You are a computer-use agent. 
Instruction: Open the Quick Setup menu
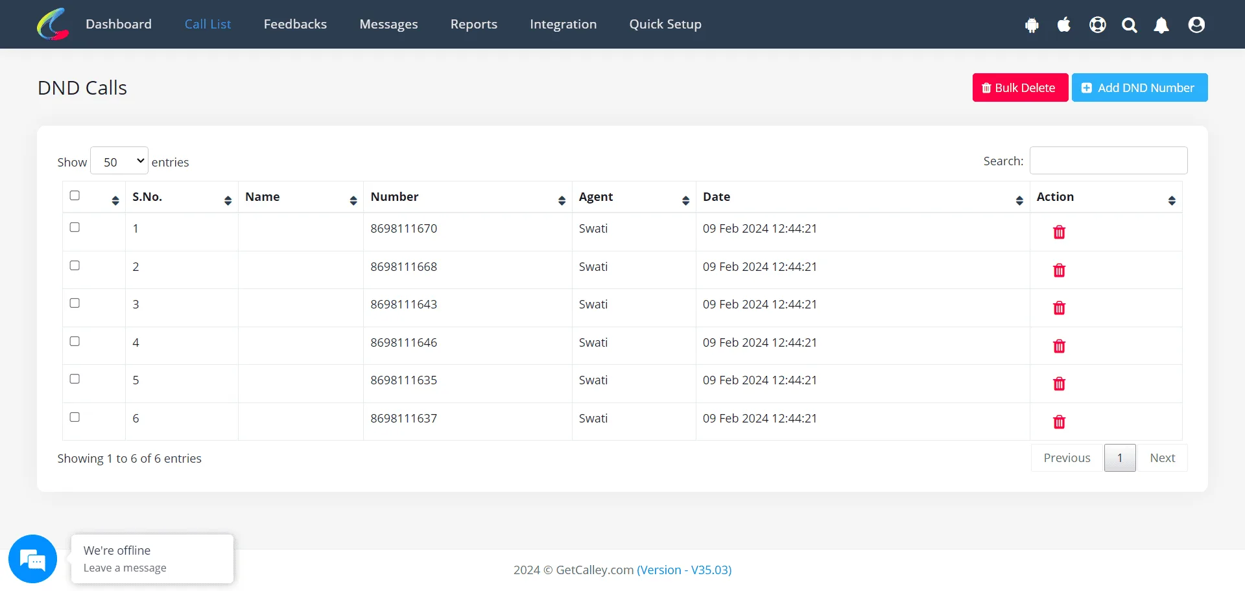pyautogui.click(x=665, y=24)
